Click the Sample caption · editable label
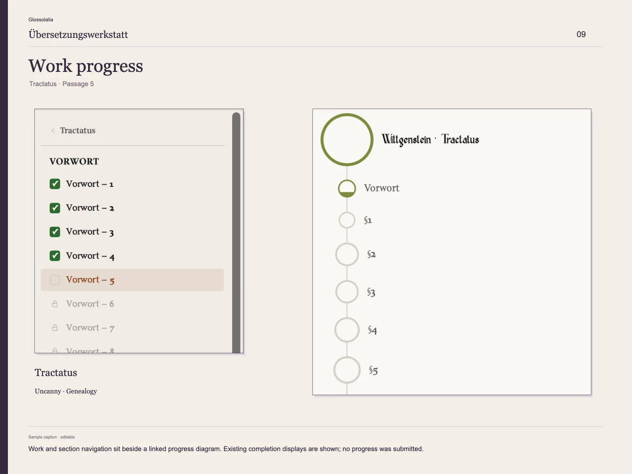Viewport: 632px width, 474px height. click(x=51, y=437)
